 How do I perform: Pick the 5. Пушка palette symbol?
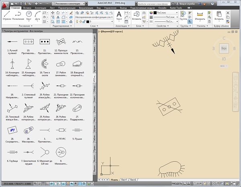tap(77, 130)
